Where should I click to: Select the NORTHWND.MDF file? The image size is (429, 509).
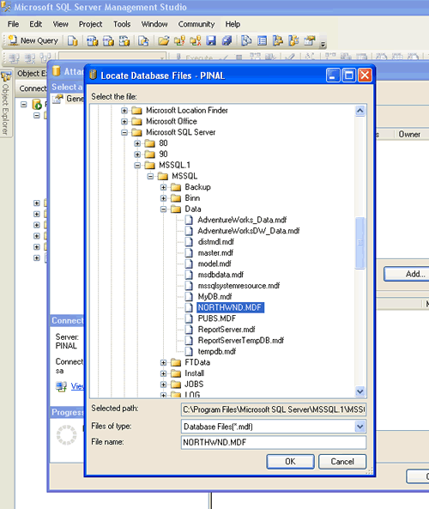tap(230, 307)
